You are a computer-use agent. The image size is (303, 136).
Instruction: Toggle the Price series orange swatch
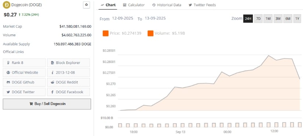[x=105, y=33]
